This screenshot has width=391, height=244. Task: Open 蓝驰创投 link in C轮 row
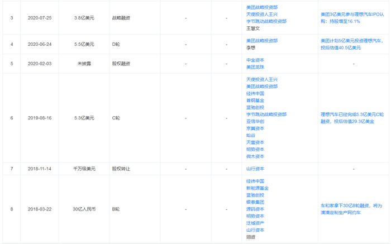[255, 107]
